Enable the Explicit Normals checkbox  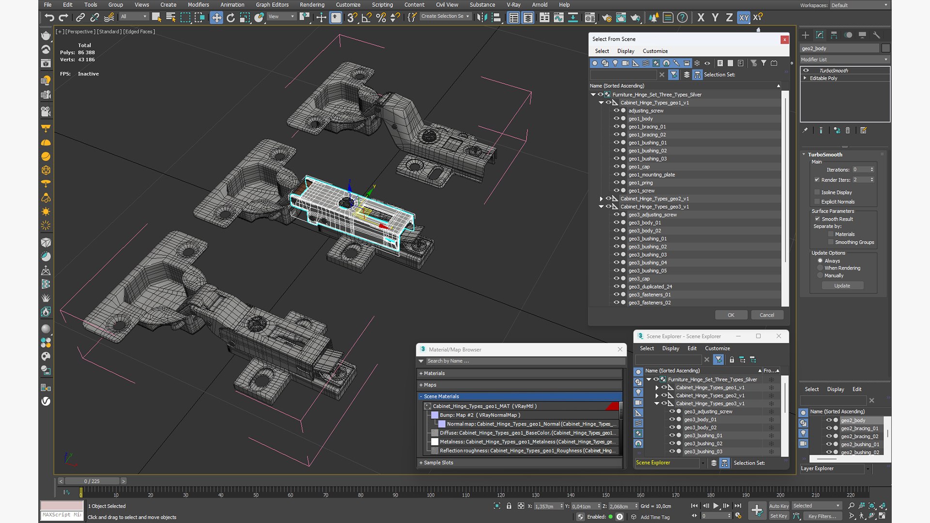[x=817, y=201]
